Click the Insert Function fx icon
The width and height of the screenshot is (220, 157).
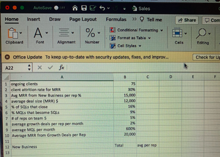click(x=61, y=67)
